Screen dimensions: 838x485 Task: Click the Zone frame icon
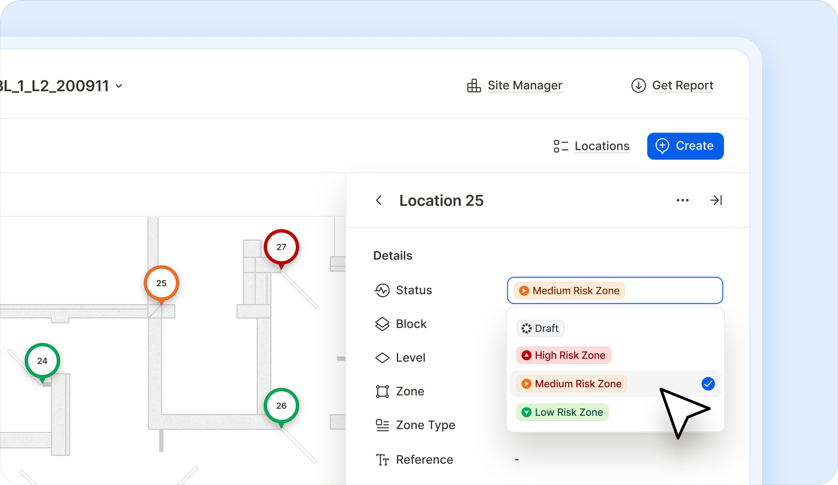click(x=382, y=392)
